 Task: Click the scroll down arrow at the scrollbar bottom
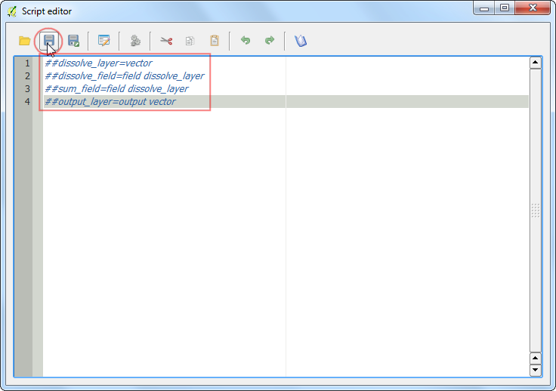[x=535, y=370]
